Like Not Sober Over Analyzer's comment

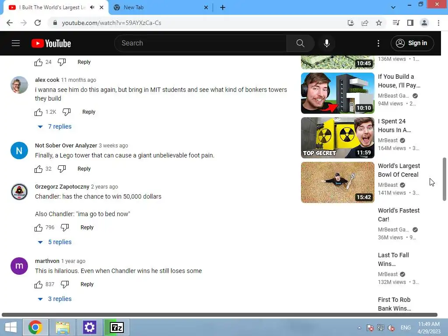(x=38, y=169)
